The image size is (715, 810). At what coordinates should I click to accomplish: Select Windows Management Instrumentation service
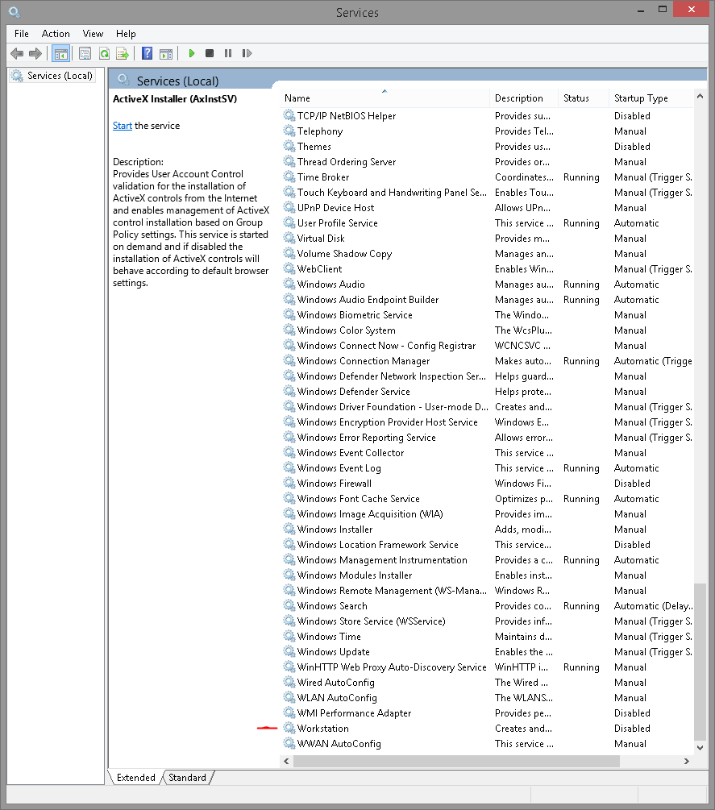pyautogui.click(x=487, y=559)
